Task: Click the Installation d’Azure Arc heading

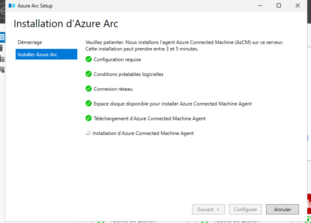Action: pos(66,24)
